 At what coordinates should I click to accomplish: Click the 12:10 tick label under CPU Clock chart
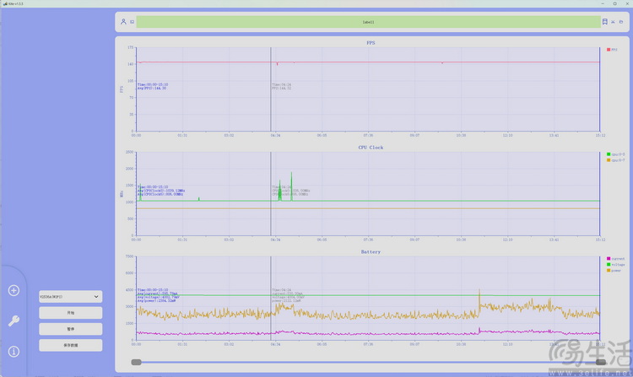tap(507, 240)
